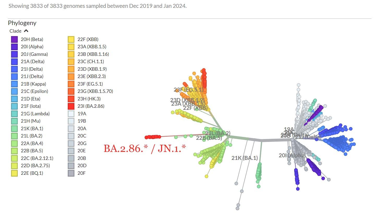Click the 22F (XBB) tree branch label
380x223 pixels.
195,108
